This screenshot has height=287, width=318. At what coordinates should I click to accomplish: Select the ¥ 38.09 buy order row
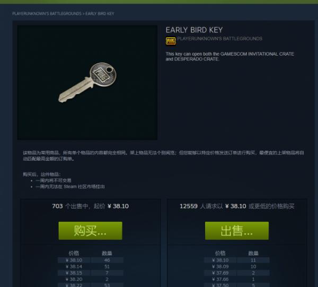pyautogui.click(x=237, y=266)
